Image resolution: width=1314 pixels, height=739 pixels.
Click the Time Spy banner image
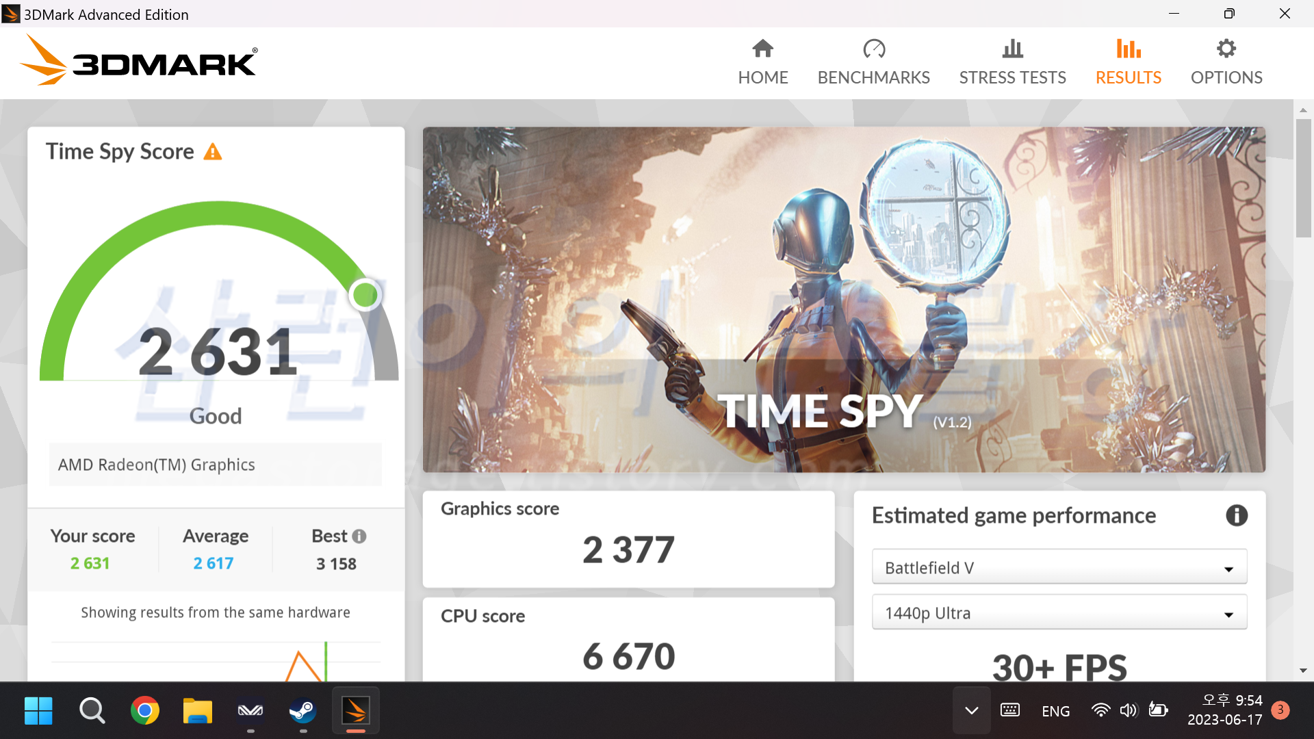(843, 299)
